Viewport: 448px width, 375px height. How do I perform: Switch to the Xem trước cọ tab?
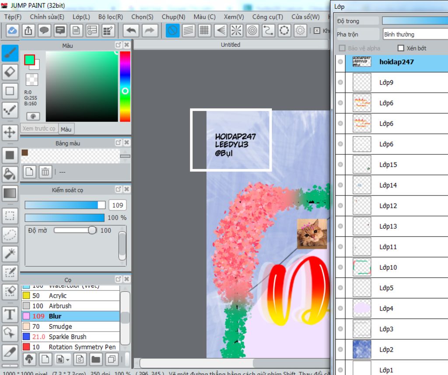[x=39, y=129]
